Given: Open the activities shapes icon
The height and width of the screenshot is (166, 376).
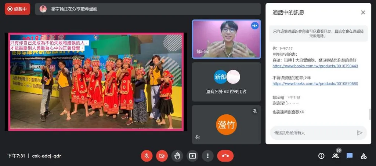Looking at the screenshot, I should [364, 156].
